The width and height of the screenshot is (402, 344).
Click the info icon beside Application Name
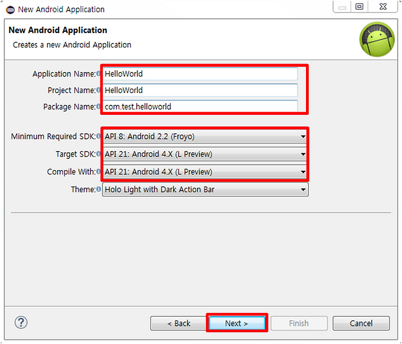pyautogui.click(x=98, y=74)
